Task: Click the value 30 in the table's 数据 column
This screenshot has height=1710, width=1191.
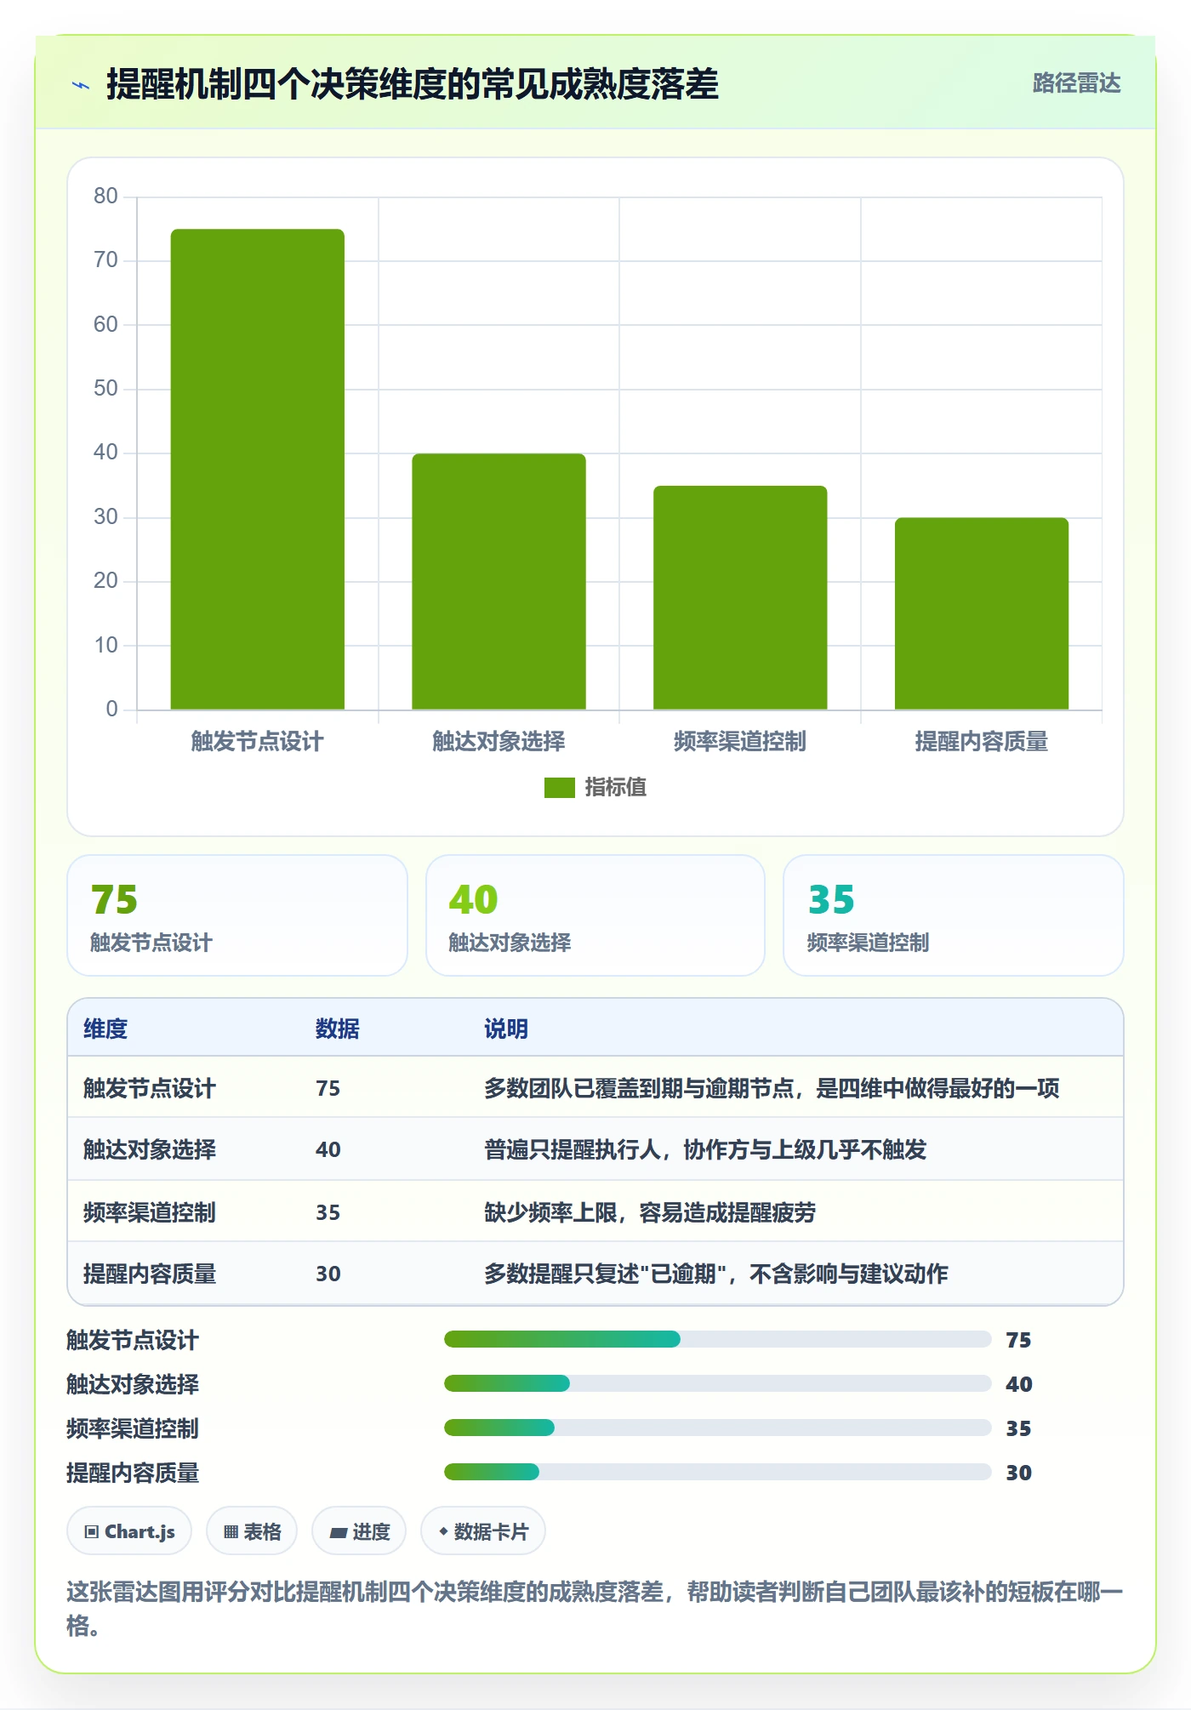Action: (x=328, y=1274)
